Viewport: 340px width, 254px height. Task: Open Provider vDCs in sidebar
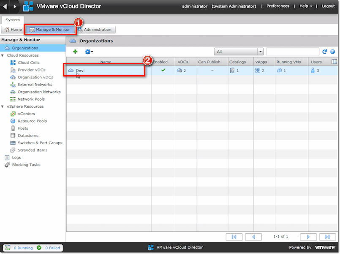pos(31,70)
